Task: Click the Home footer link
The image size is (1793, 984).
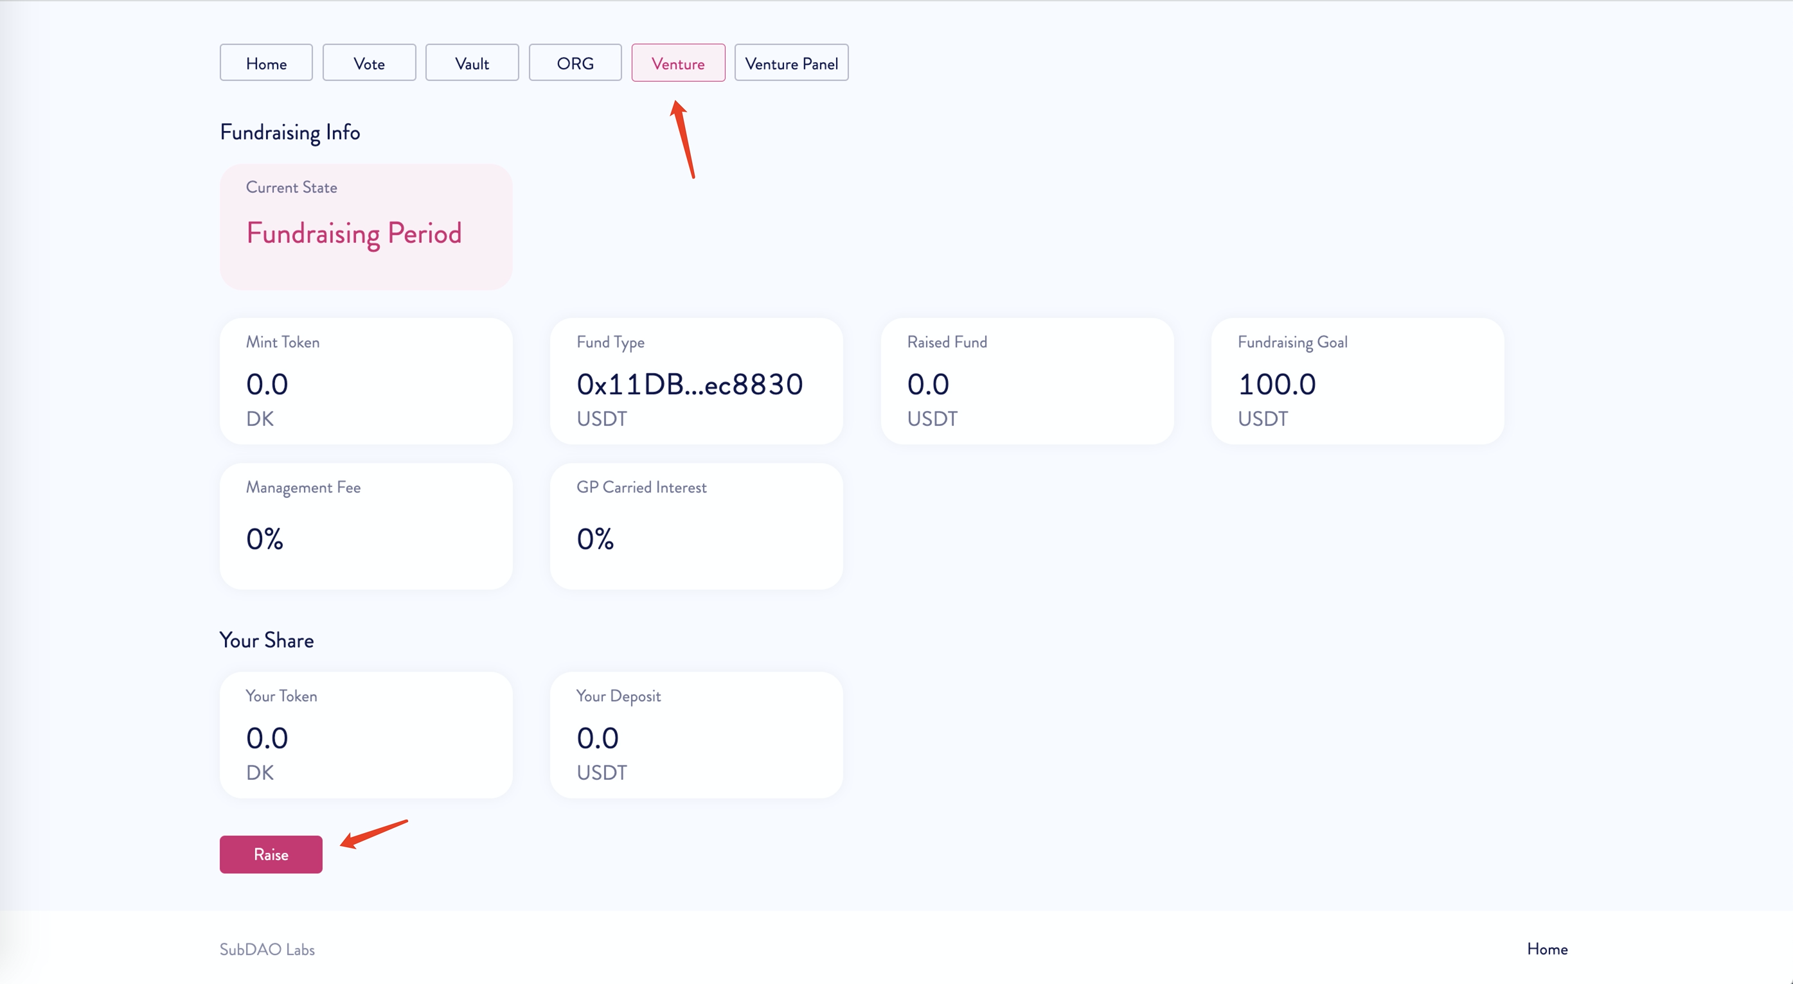Action: pos(1547,949)
